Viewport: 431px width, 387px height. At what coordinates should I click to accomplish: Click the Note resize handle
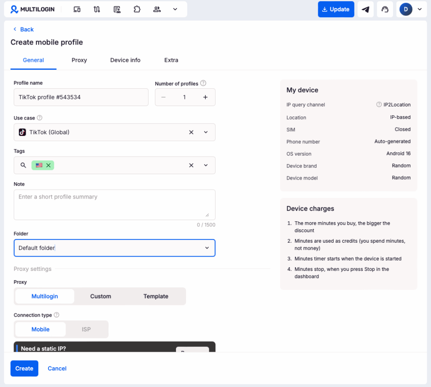pos(207,215)
